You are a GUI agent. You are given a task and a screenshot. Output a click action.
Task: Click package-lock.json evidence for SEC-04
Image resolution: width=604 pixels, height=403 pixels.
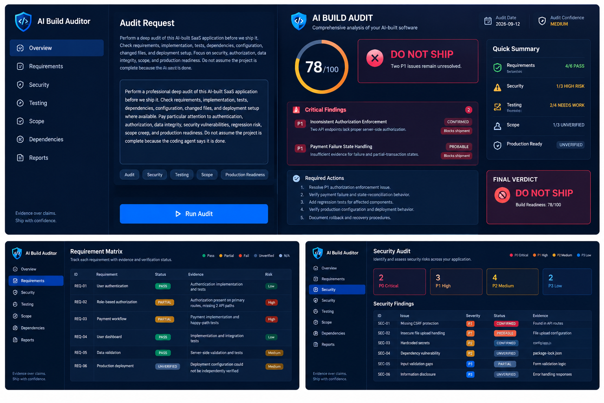(x=547, y=353)
